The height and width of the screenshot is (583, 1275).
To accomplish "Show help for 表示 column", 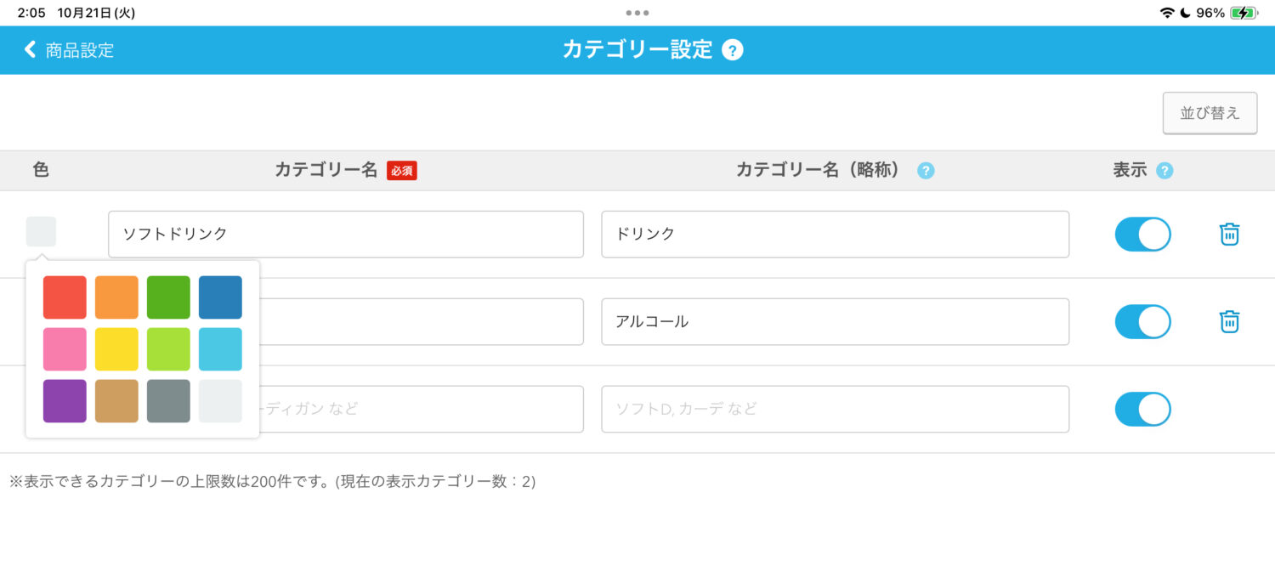I will click(1164, 171).
